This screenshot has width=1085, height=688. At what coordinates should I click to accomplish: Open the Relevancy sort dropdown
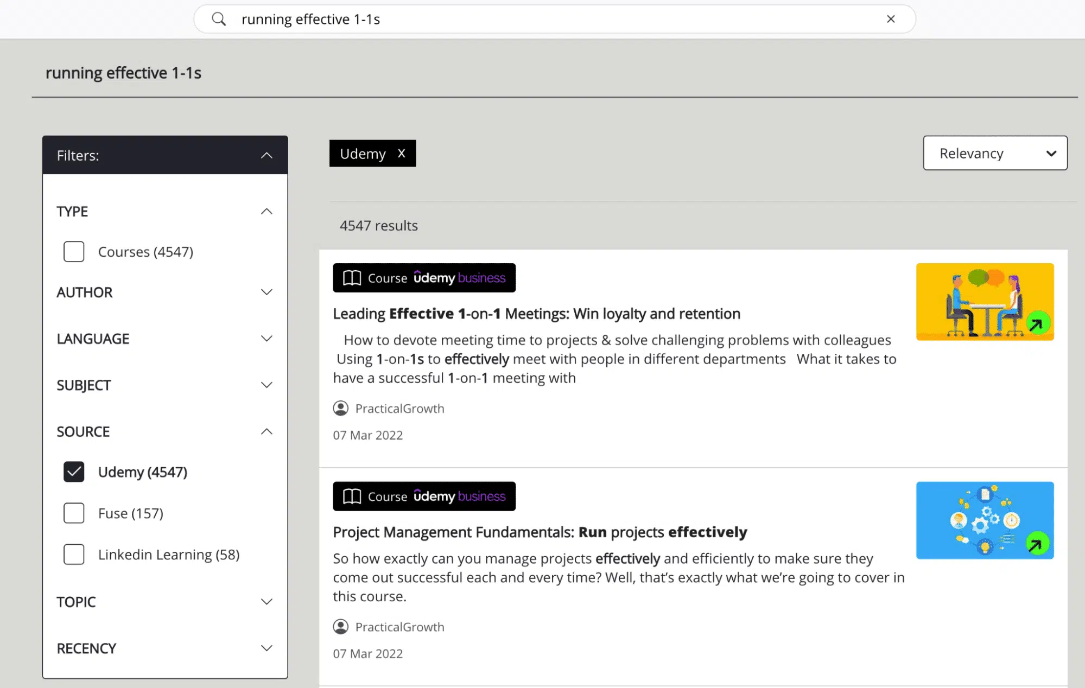click(x=995, y=153)
